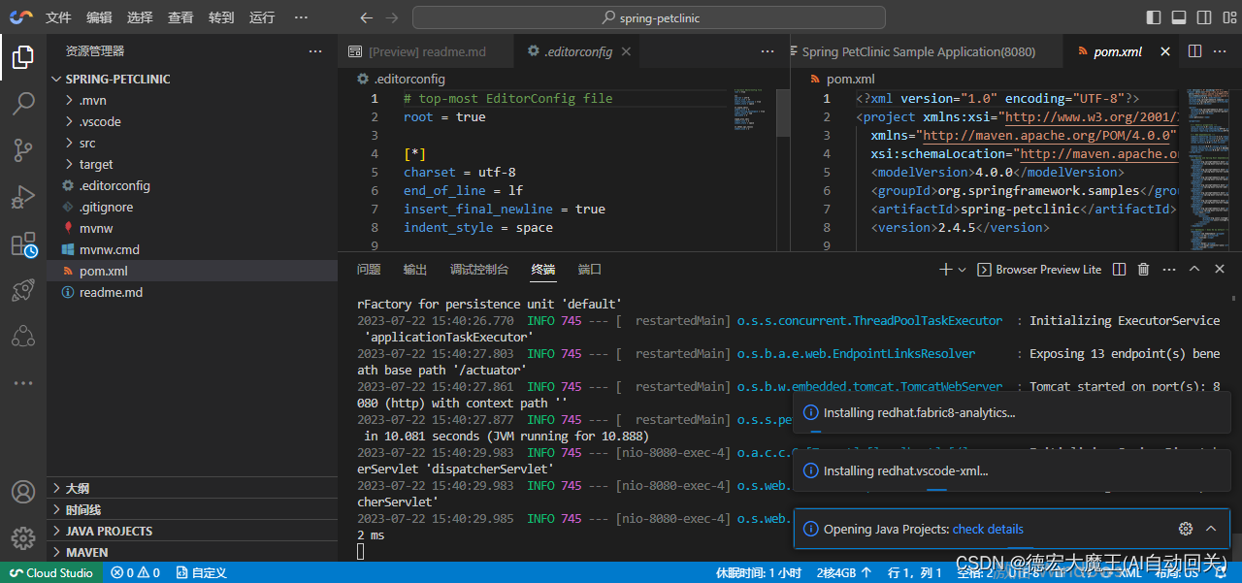Image resolution: width=1242 pixels, height=583 pixels.
Task: Collapse the Opening Java Projects notification
Action: point(1211,529)
